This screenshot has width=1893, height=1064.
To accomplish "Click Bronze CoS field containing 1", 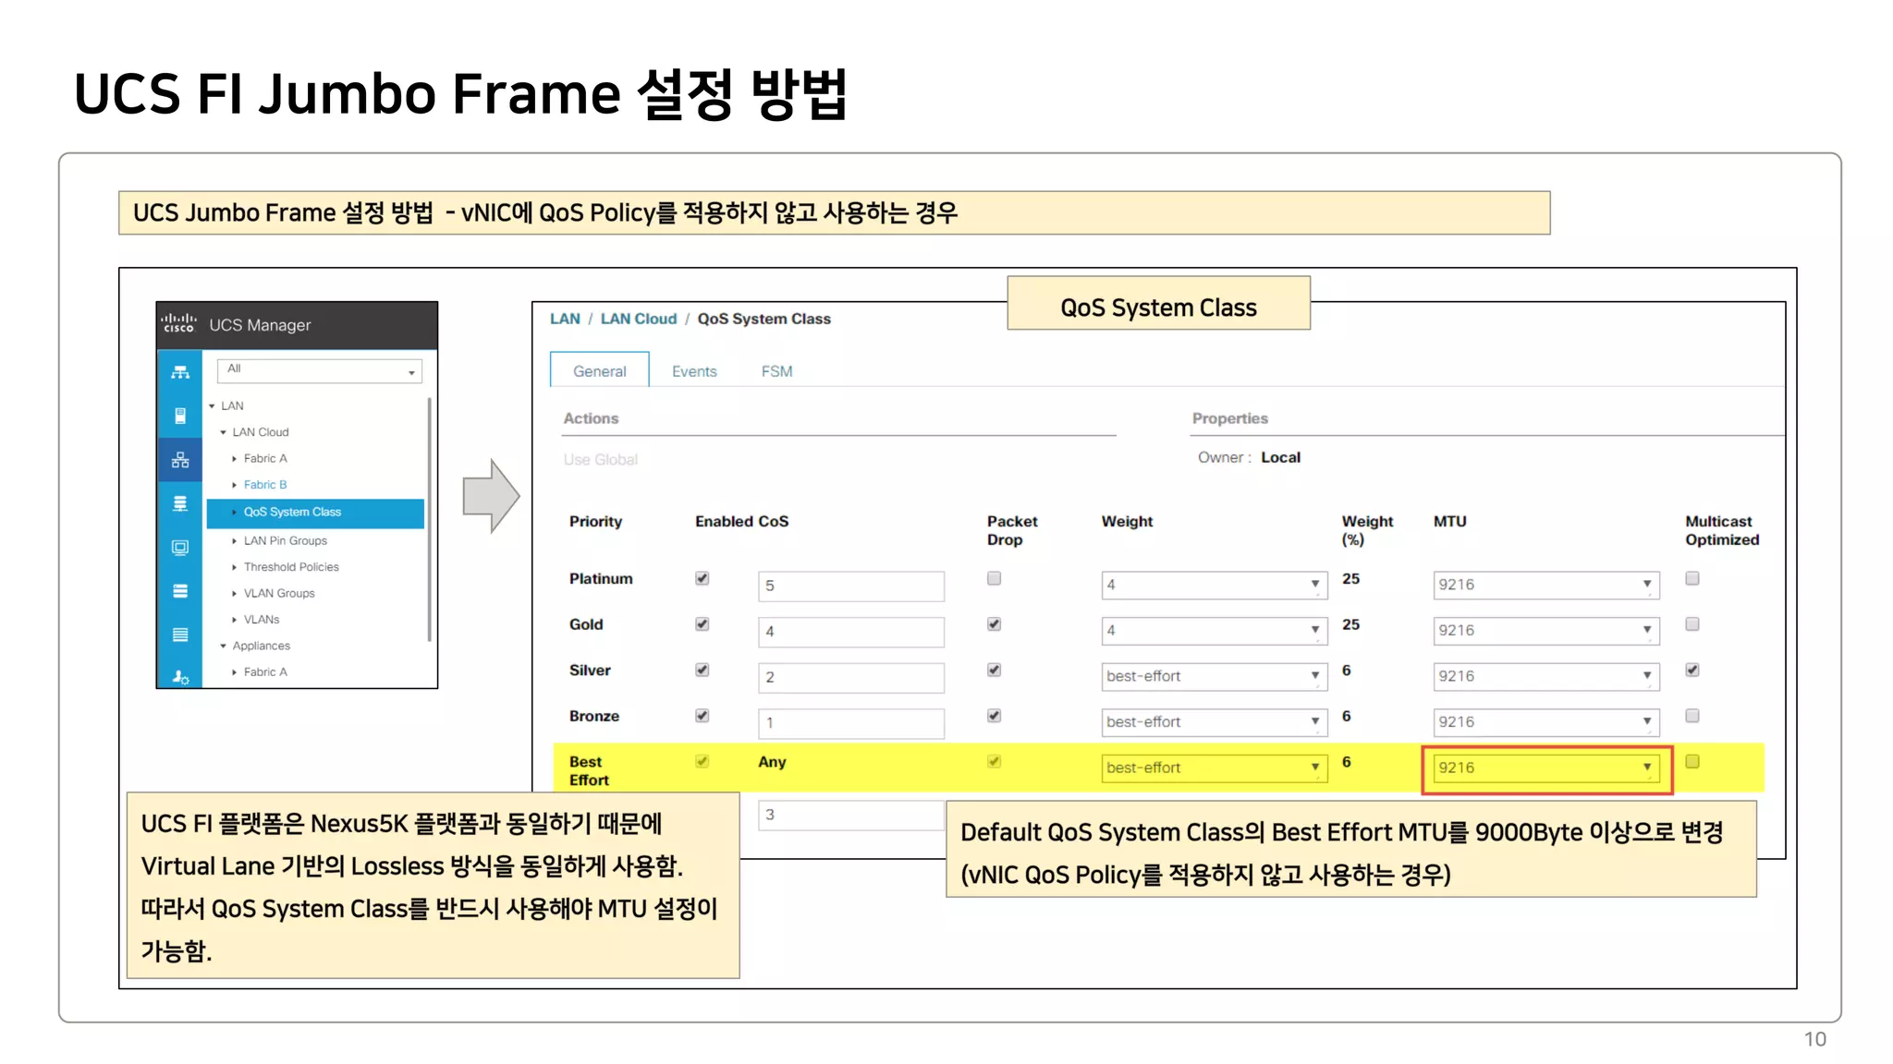I will pos(851,723).
